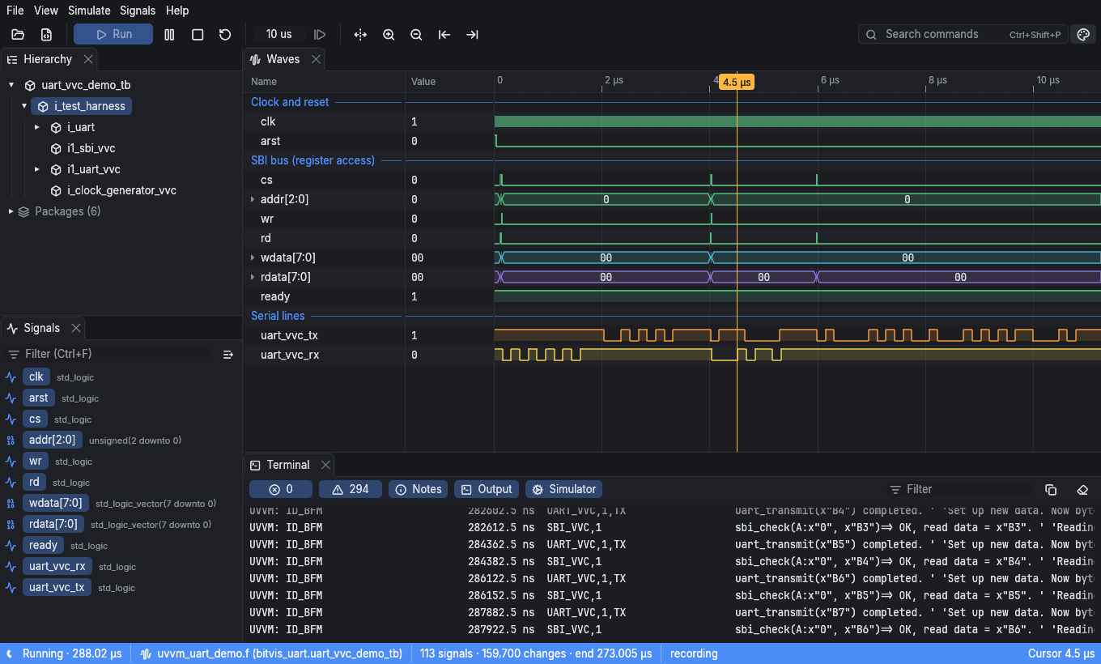Select the uart_vvc_rx signal in Signals list
Viewport: 1101px width, 664px height.
pyautogui.click(x=57, y=566)
